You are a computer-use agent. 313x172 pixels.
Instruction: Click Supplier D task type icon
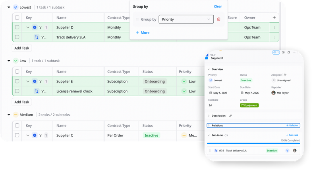pos(35,27)
